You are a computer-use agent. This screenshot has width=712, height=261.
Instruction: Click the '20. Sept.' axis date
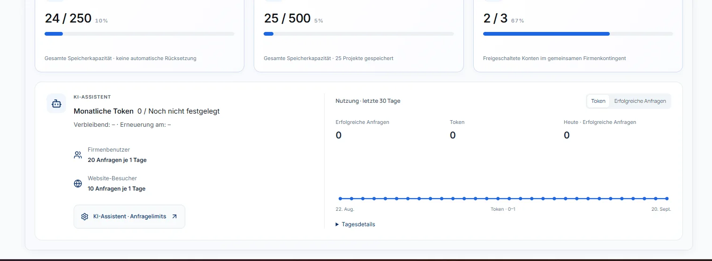tap(661, 209)
